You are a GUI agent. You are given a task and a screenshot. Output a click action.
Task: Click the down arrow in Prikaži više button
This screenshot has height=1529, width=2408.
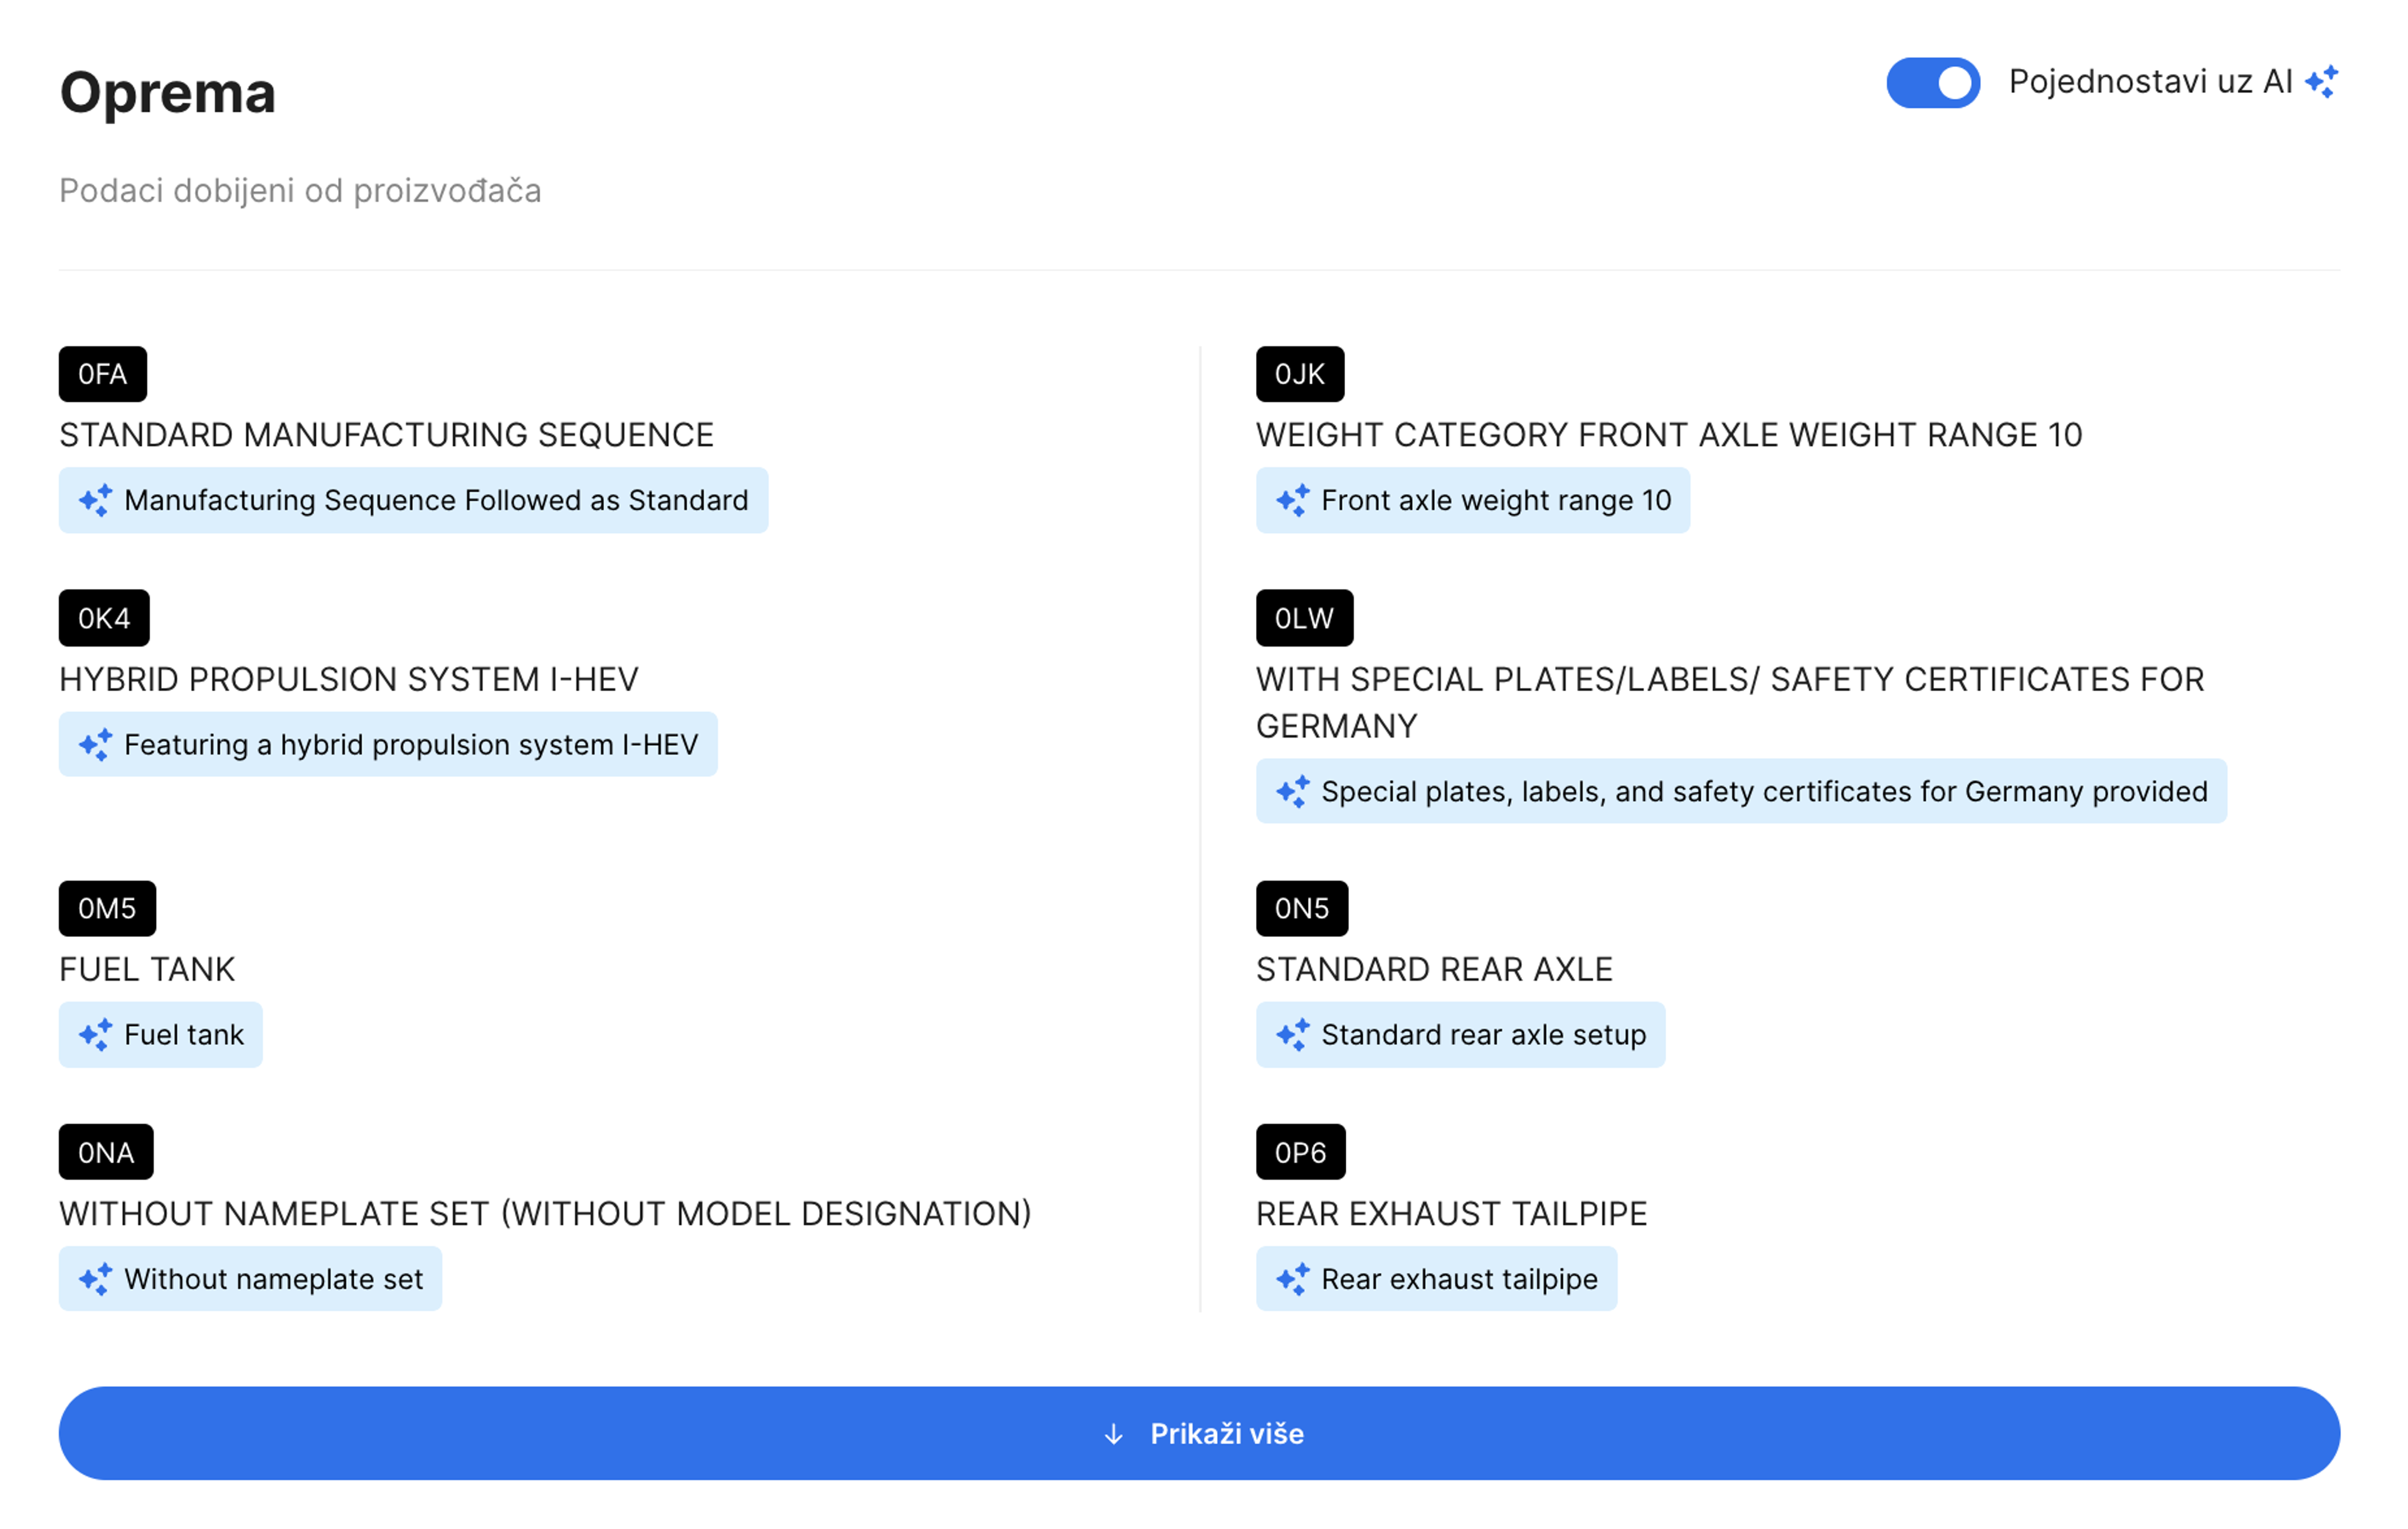point(1113,1434)
